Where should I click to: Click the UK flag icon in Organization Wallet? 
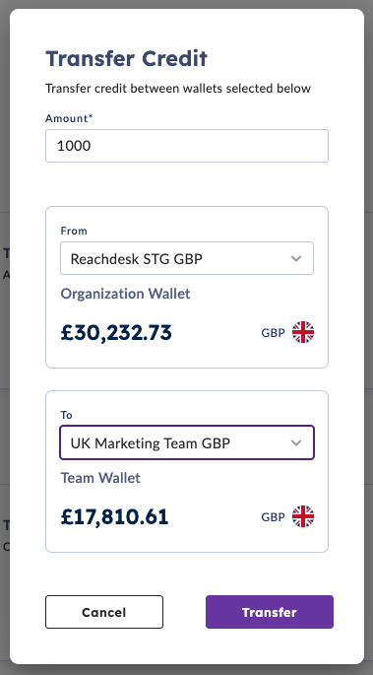click(x=303, y=332)
